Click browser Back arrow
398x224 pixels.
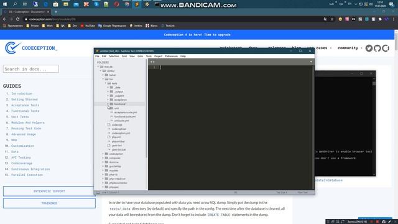coord(4,19)
